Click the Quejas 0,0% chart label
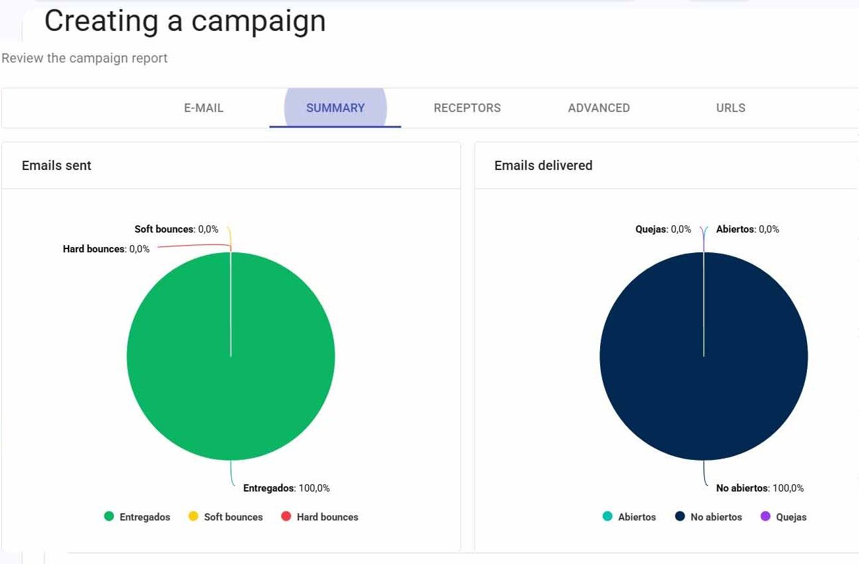The width and height of the screenshot is (859, 564). pos(663,229)
